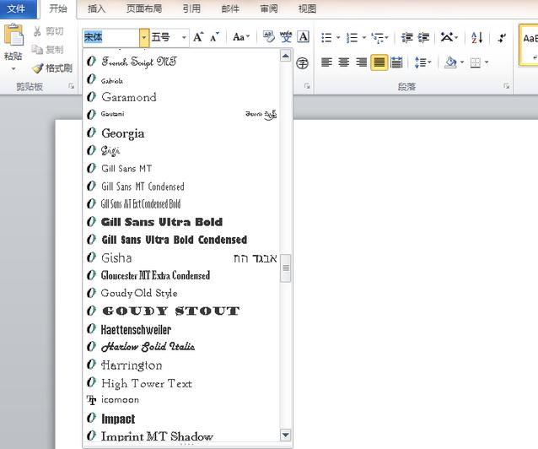Screen dimensions: 538x449
Task: Click the font list scrollbar thumb
Action: (x=286, y=268)
